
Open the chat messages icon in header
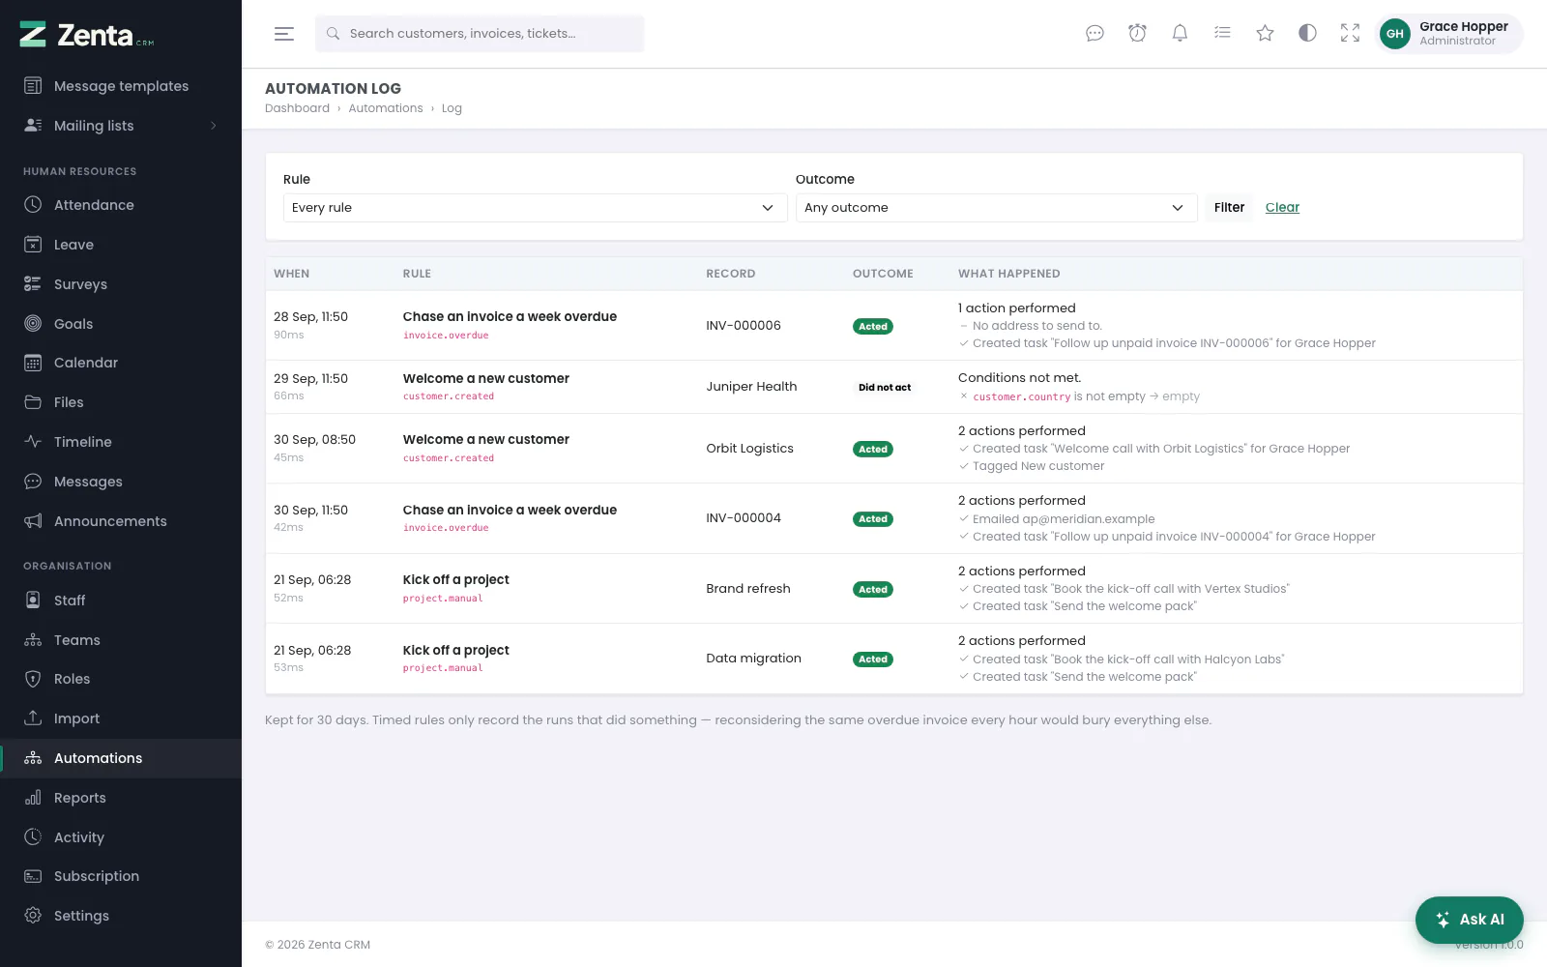(x=1095, y=34)
